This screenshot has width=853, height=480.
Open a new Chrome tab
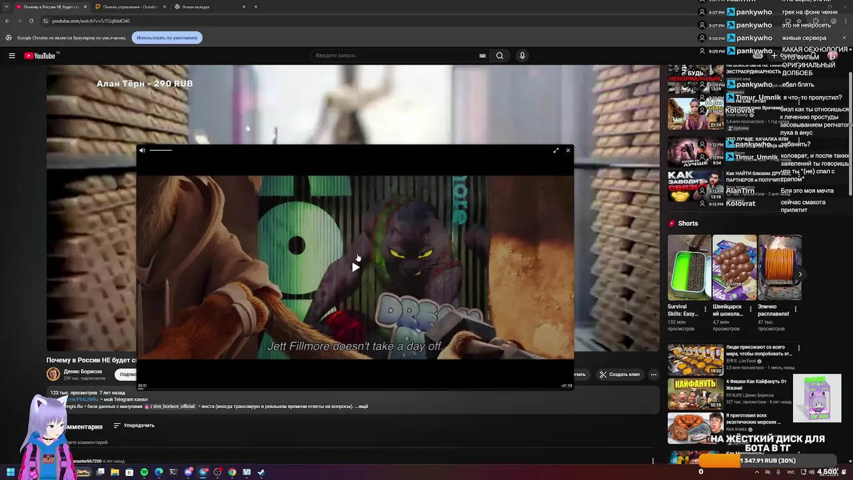point(256,7)
